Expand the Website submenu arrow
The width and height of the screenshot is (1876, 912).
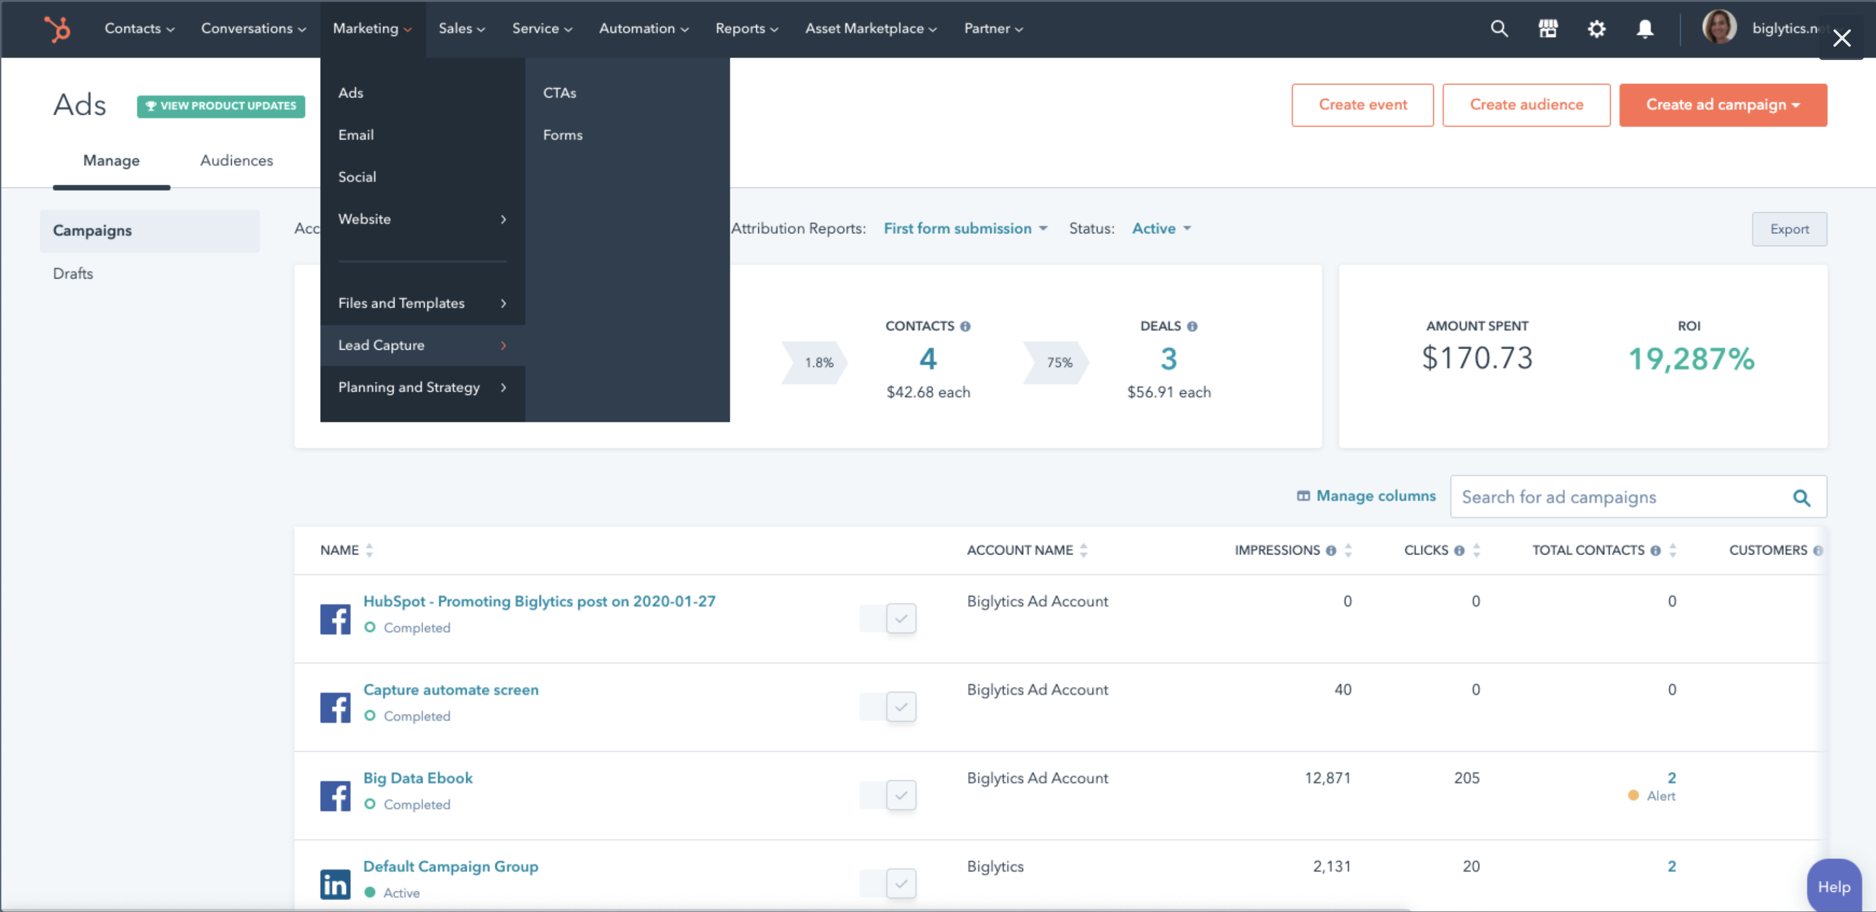(505, 219)
